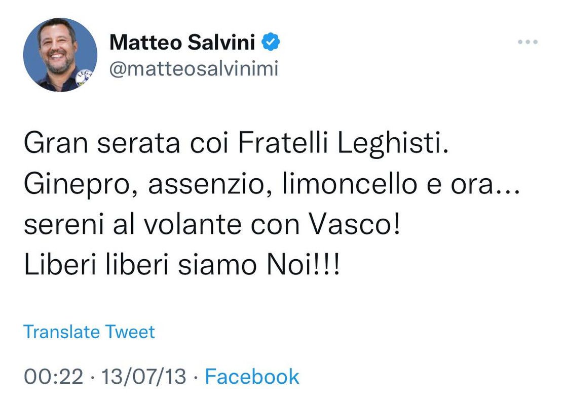Open the @matteosalvinimi handle
564x405 pixels.
click(194, 68)
